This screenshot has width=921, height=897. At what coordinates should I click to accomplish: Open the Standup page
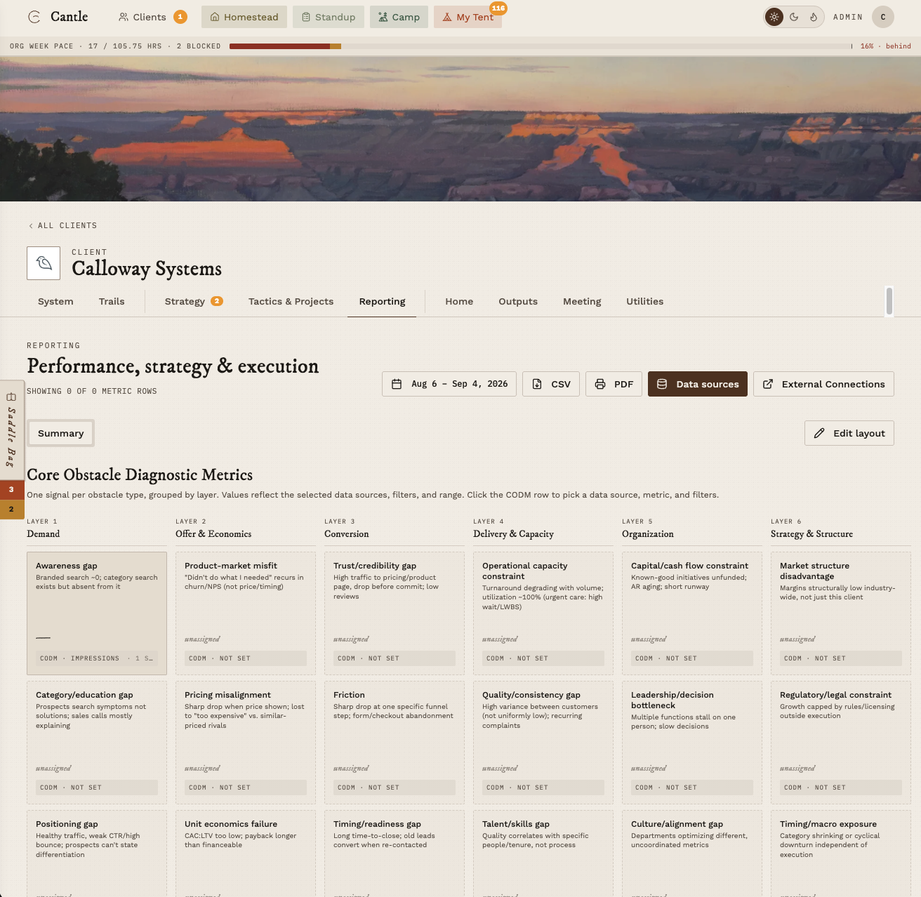329,17
